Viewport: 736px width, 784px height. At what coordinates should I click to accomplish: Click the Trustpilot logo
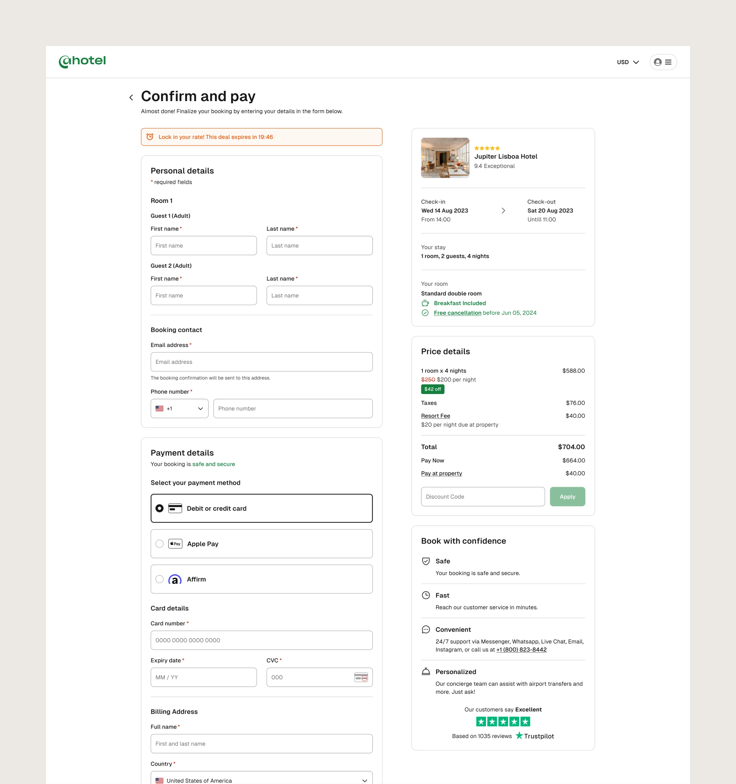[x=535, y=736]
